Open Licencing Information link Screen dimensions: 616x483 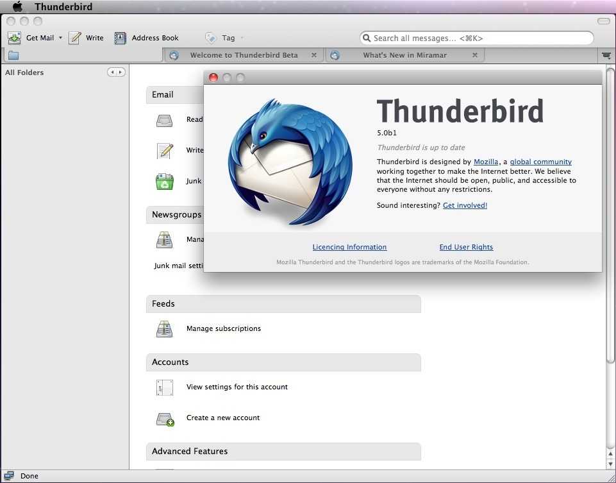(x=349, y=247)
